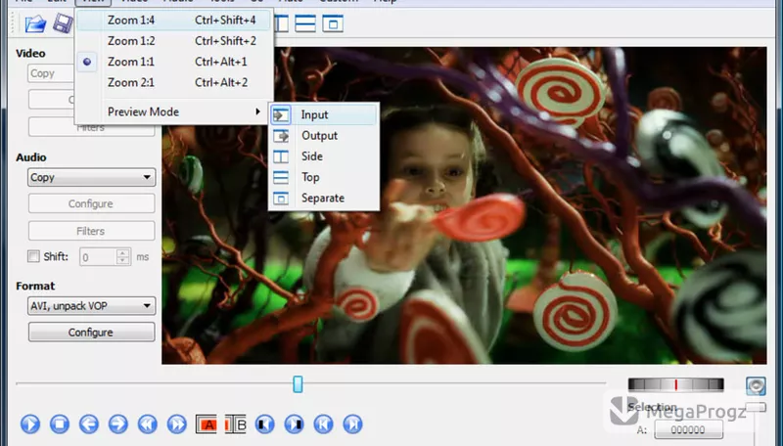Decrease Shift value with down arrow
Viewport: 783px width, 446px height.
(123, 261)
